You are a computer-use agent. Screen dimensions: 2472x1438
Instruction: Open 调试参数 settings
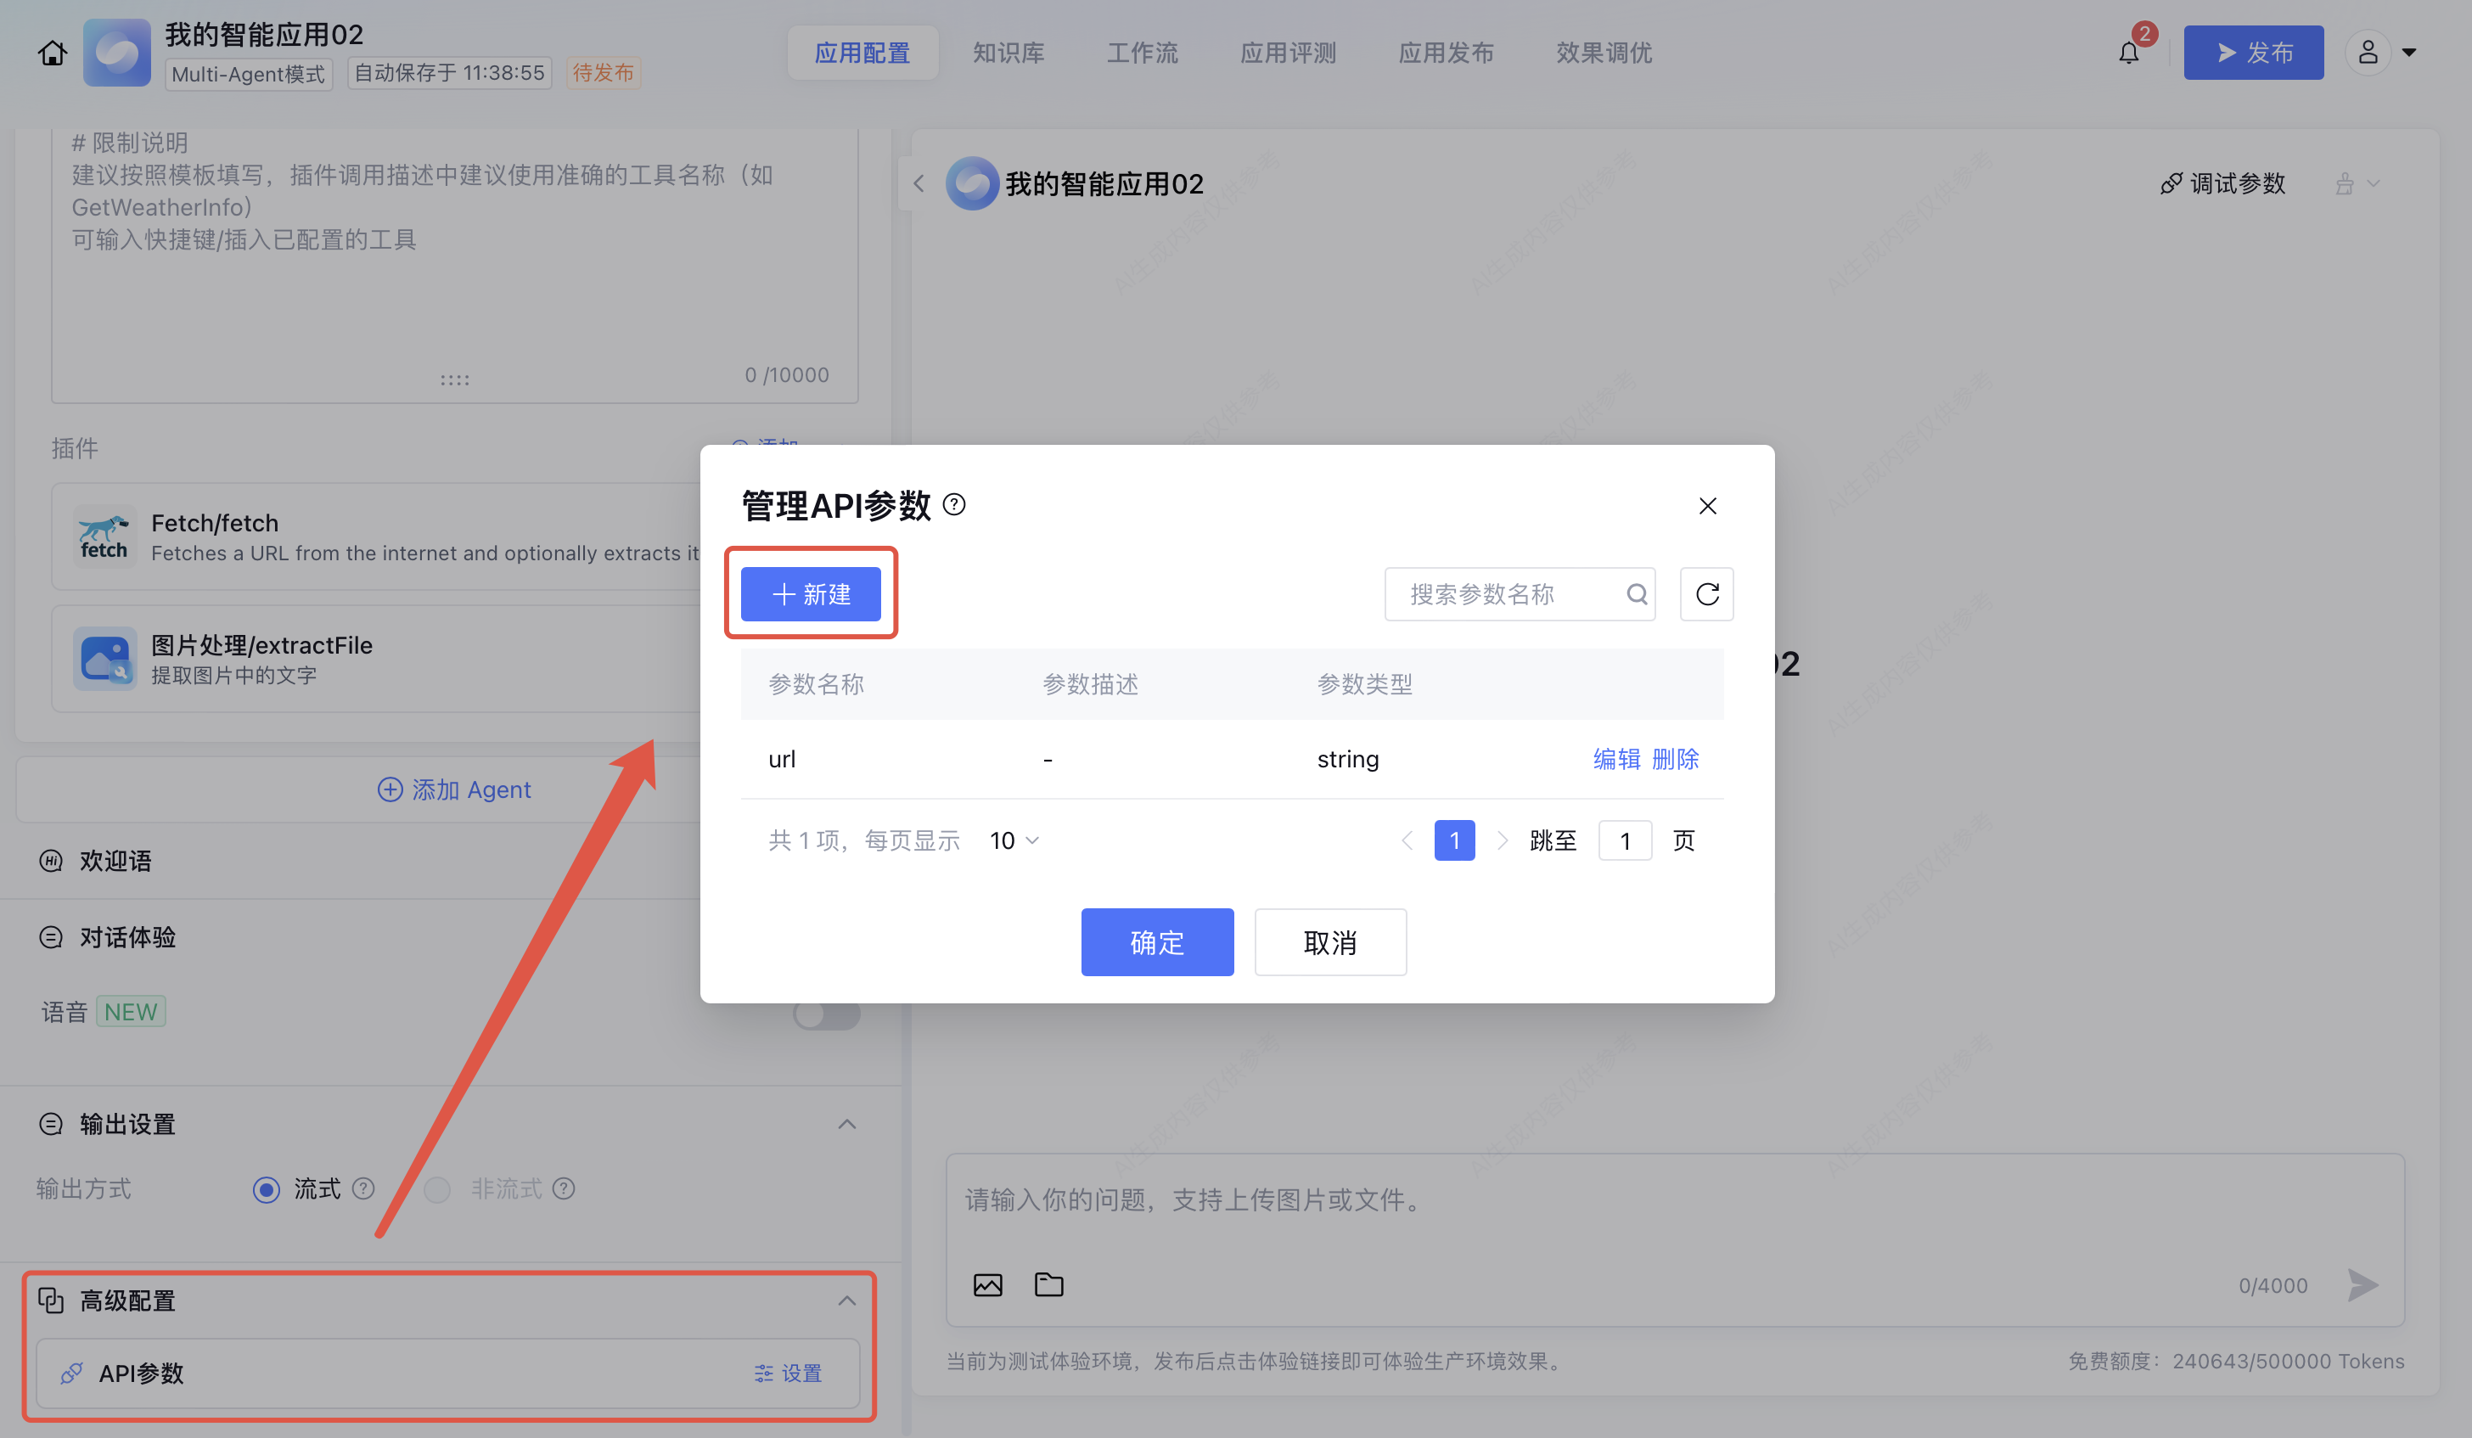pos(2222,183)
